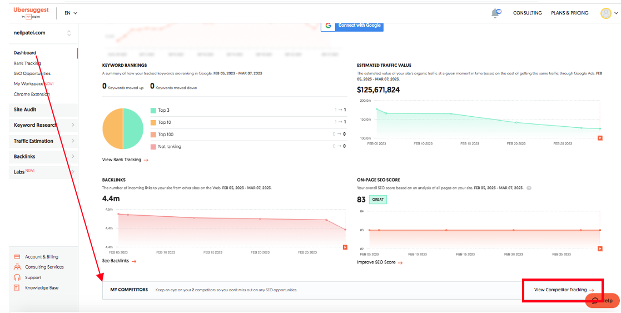This screenshot has width=621, height=313.
Task: Click the Knowledge Base book icon
Action: click(x=17, y=287)
